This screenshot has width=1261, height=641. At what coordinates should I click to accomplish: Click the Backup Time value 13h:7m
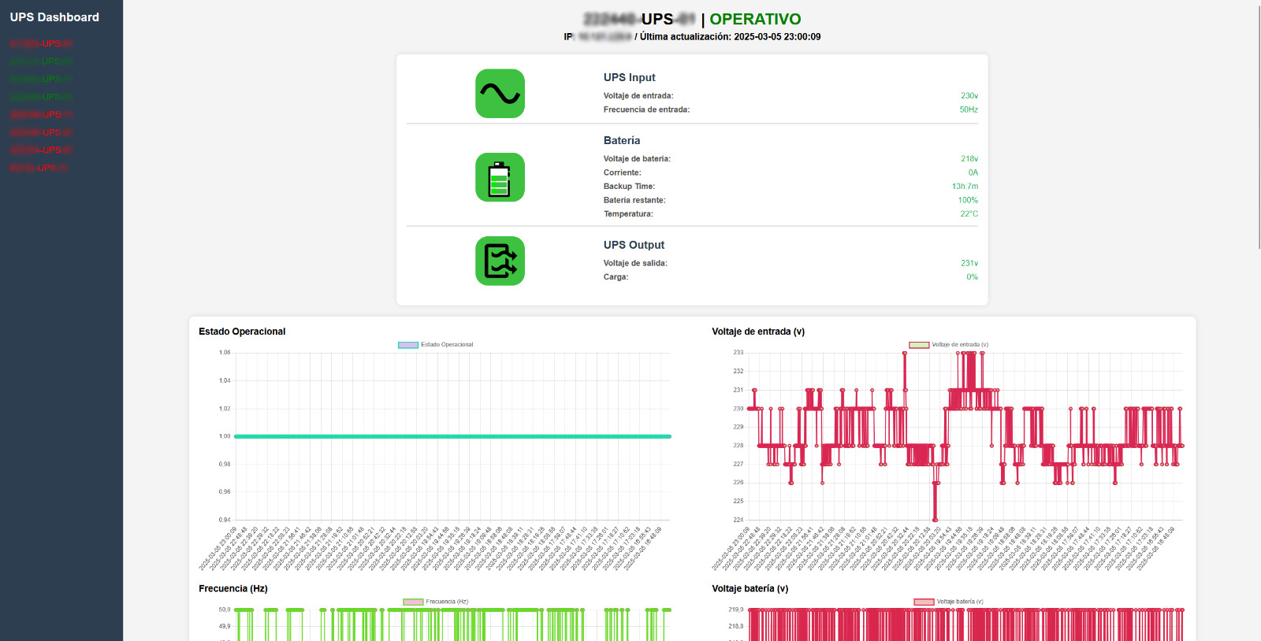tap(965, 187)
